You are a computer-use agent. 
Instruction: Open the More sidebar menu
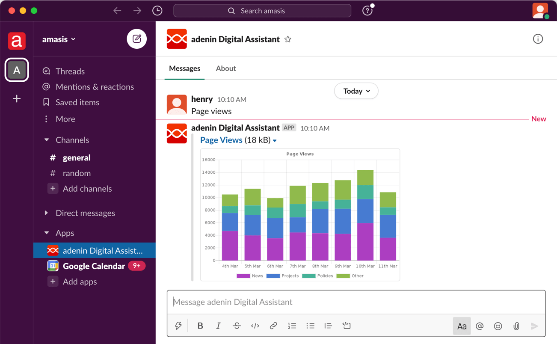(x=65, y=119)
